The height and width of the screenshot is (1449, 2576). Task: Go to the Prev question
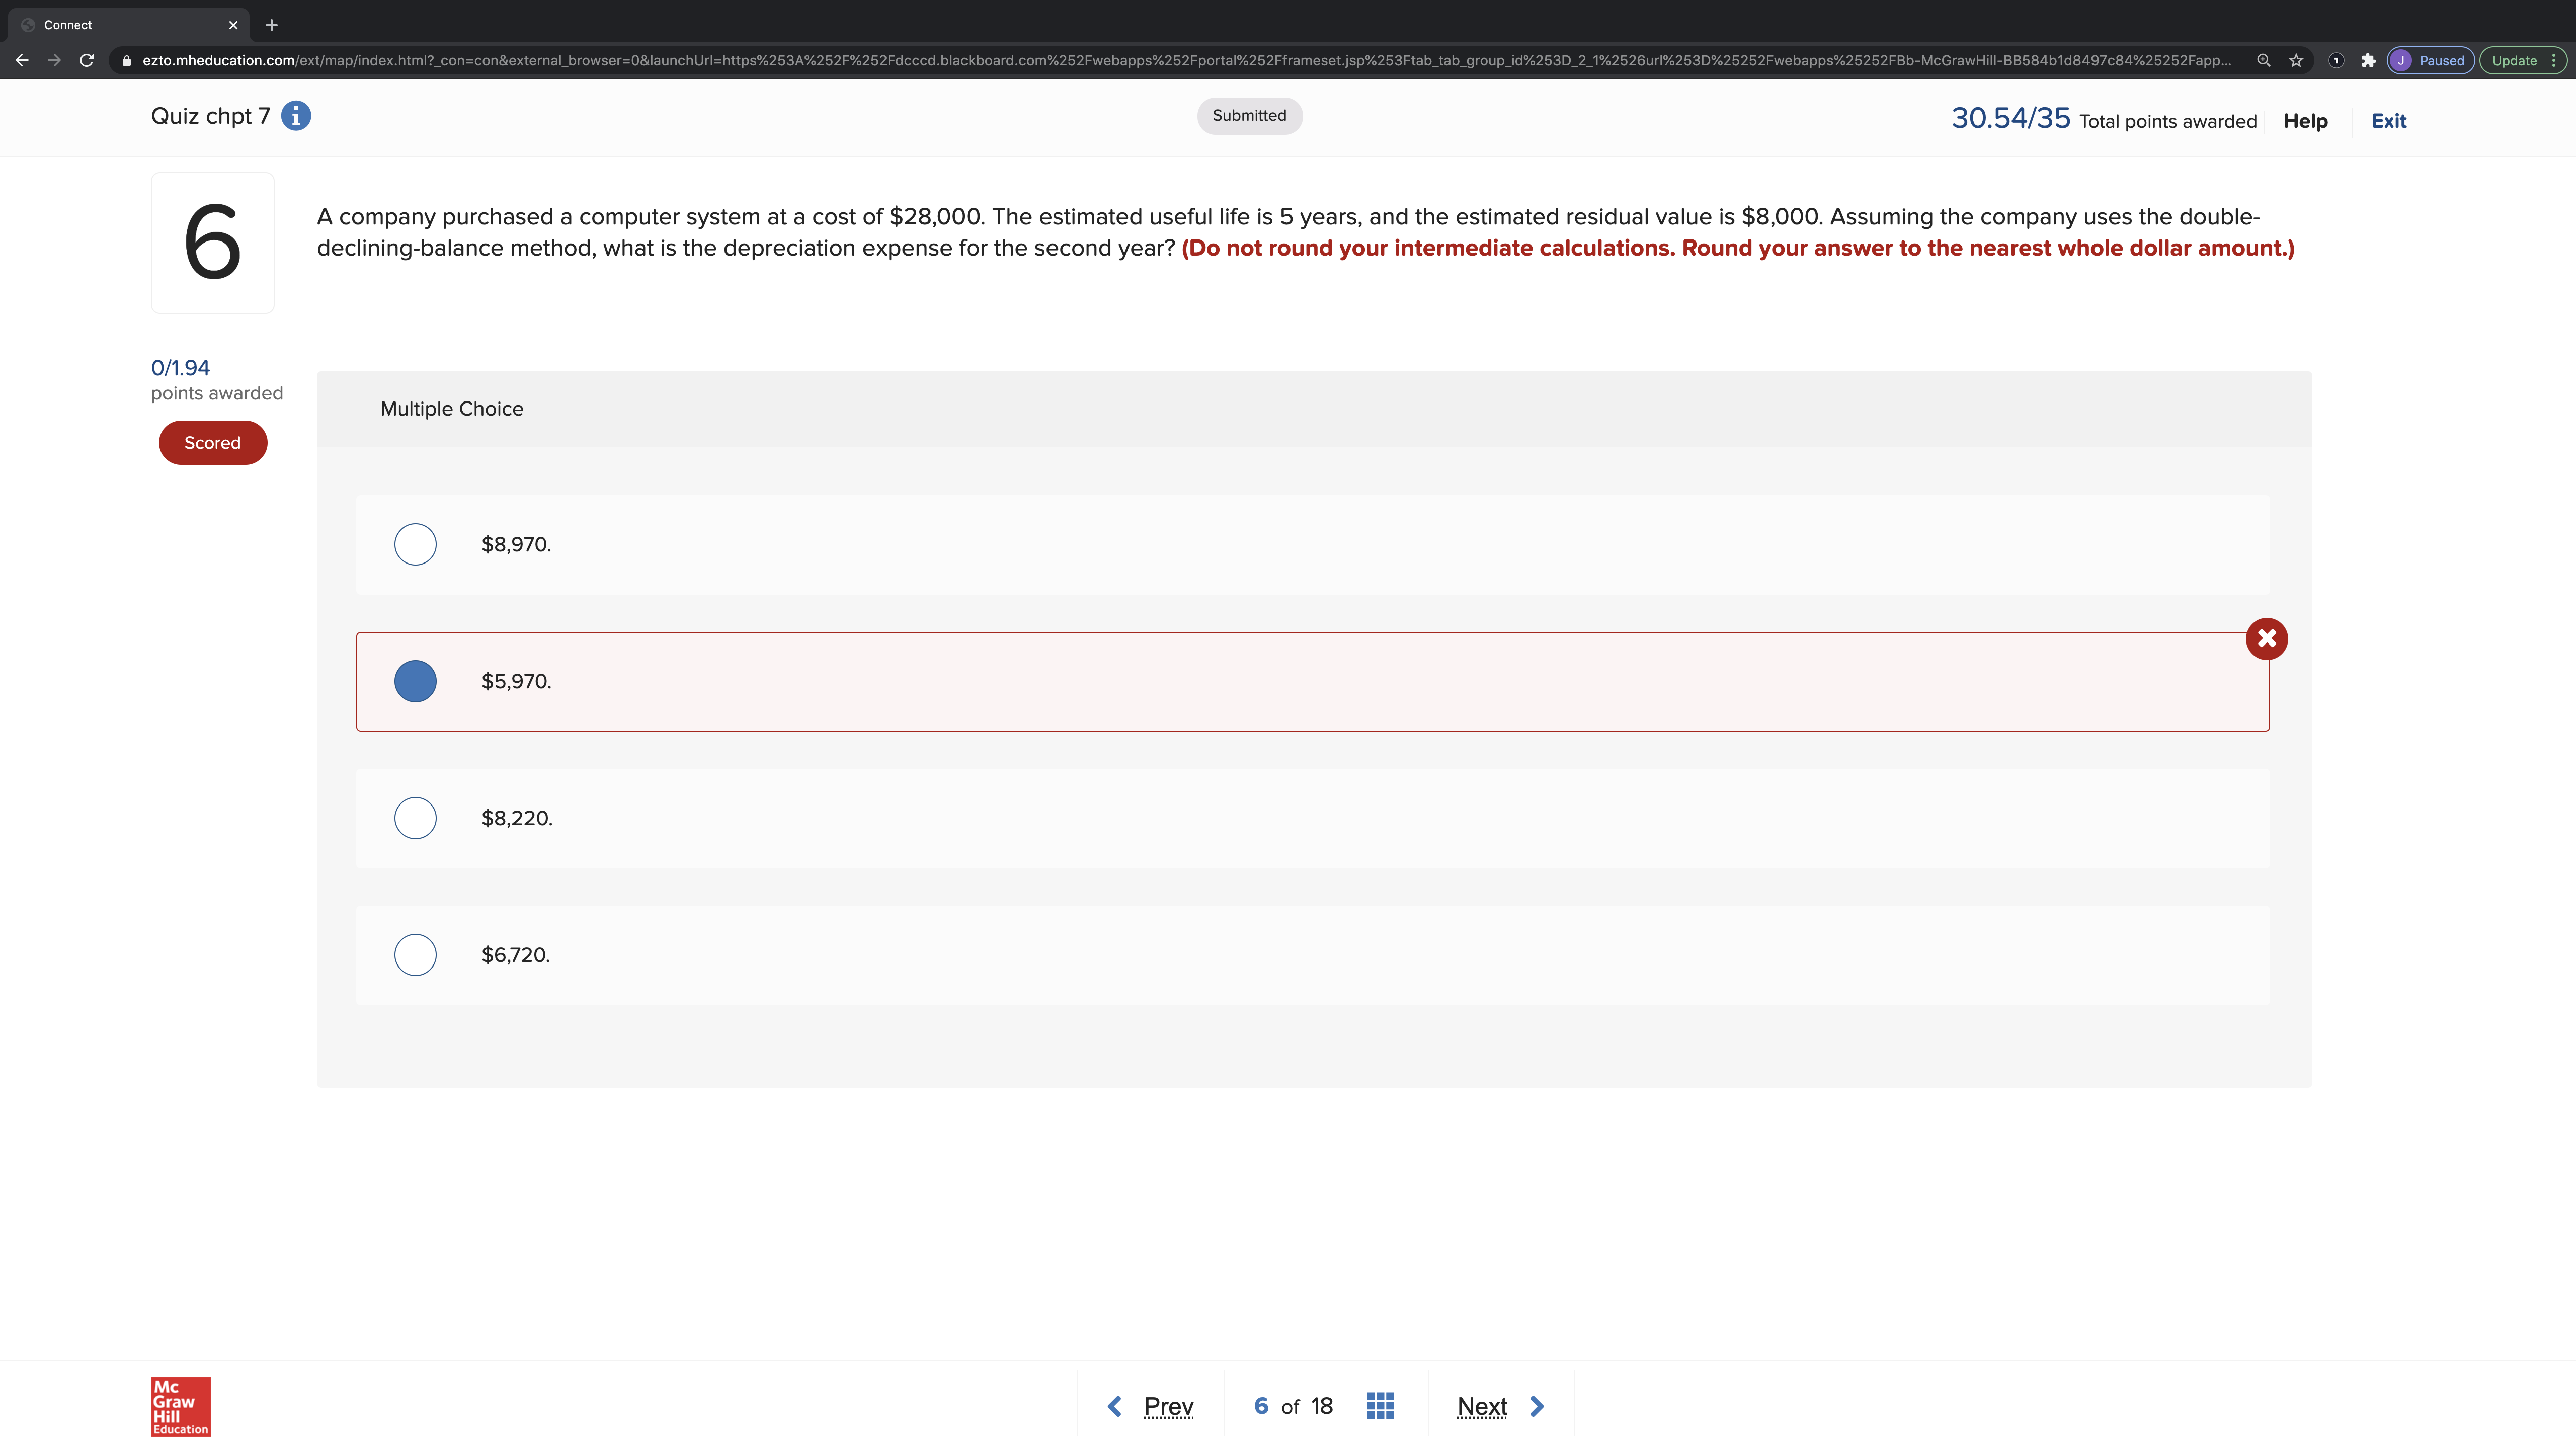(x=1151, y=1406)
